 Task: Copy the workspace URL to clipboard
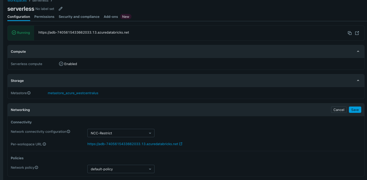pyautogui.click(x=350, y=33)
